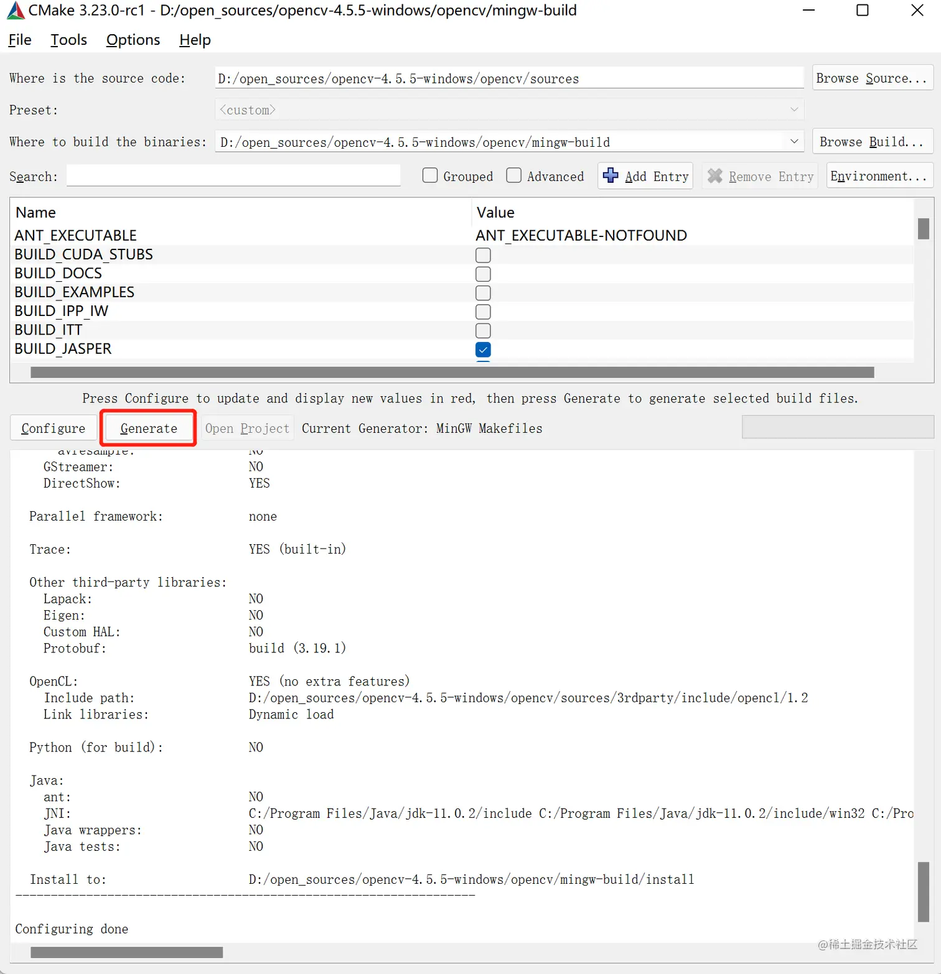The width and height of the screenshot is (941, 974).
Task: Click the Name column header
Action: point(35,213)
